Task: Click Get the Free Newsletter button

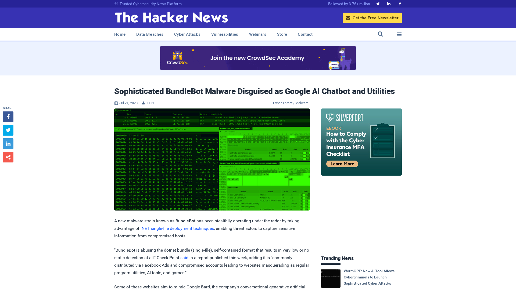Action: point(372,18)
